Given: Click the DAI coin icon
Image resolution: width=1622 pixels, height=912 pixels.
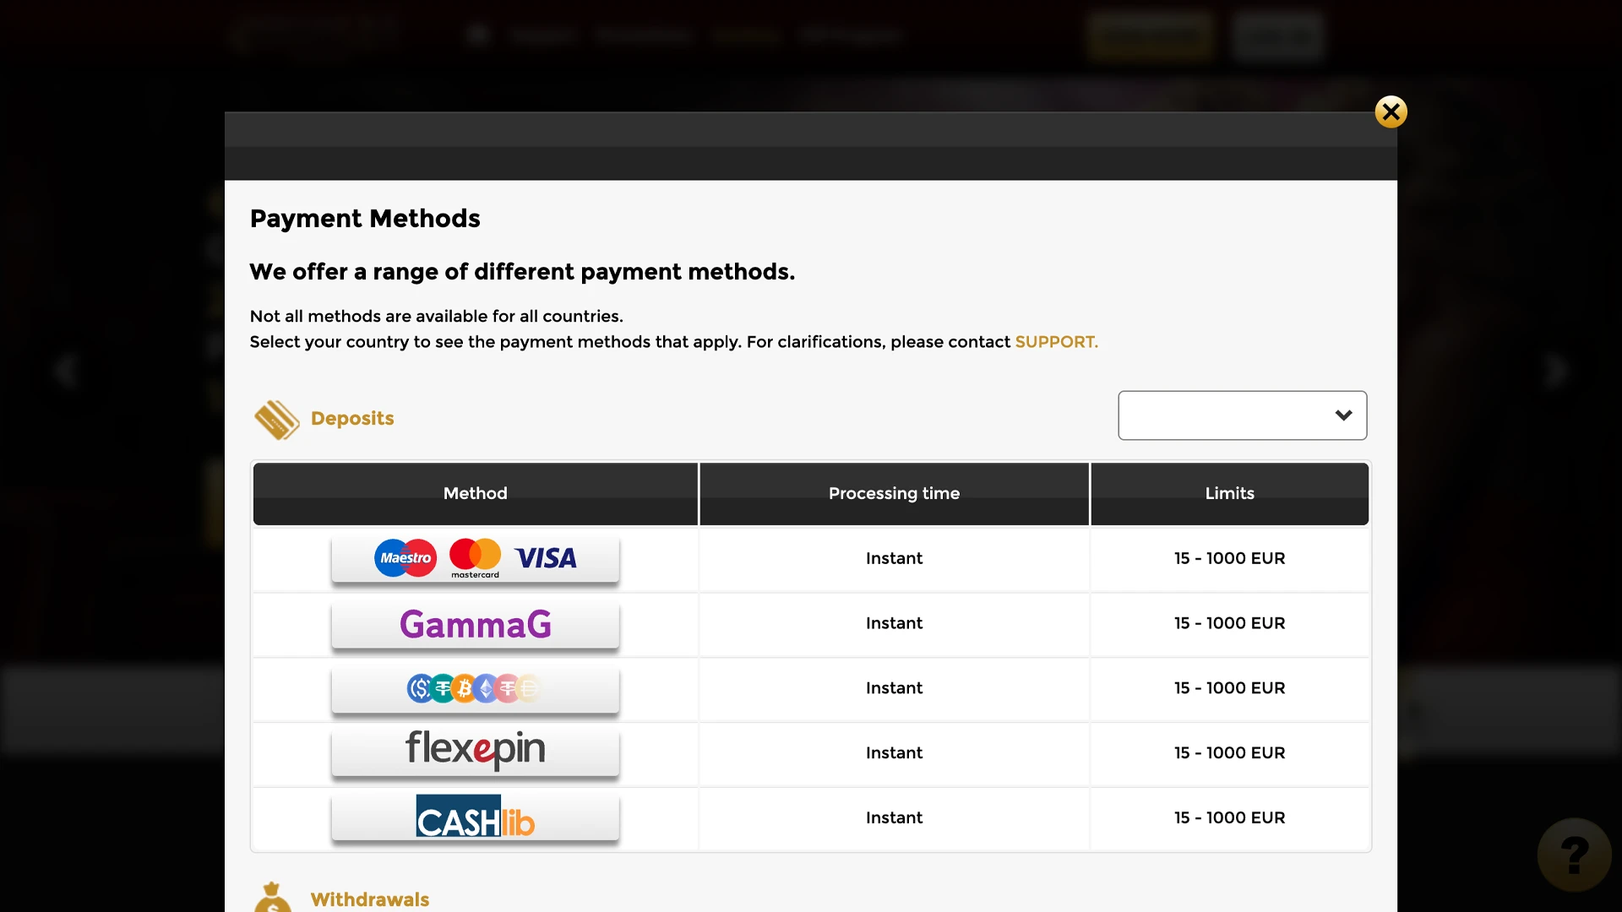Looking at the screenshot, I should 529,688.
